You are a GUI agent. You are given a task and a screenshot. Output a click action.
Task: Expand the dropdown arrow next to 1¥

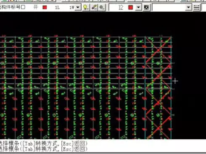click(78, 7)
